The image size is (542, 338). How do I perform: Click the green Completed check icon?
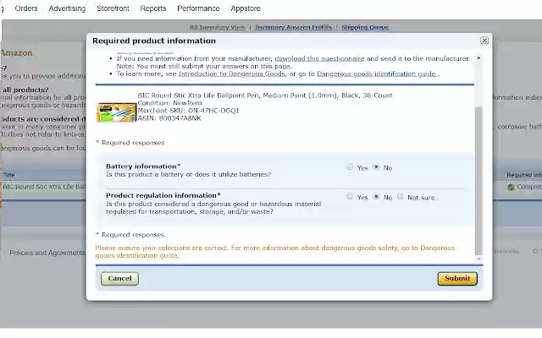click(511, 187)
